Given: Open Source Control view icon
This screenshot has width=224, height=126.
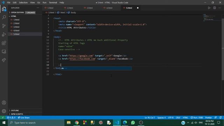Looking at the screenshot, I should coord(4,26).
